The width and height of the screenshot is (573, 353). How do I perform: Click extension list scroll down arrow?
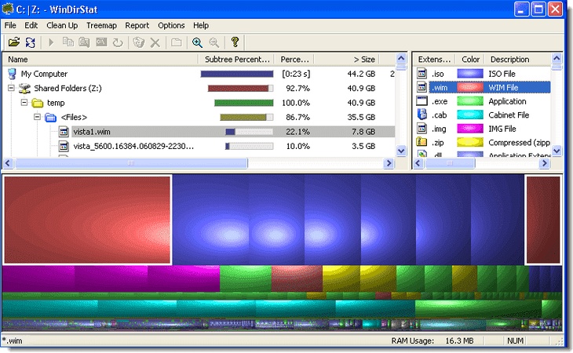557,151
